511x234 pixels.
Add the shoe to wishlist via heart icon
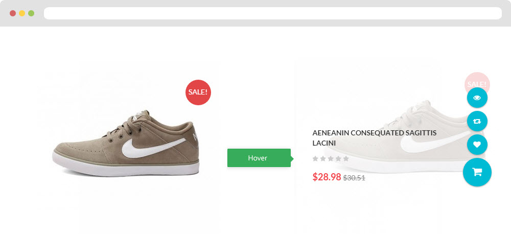click(x=477, y=145)
